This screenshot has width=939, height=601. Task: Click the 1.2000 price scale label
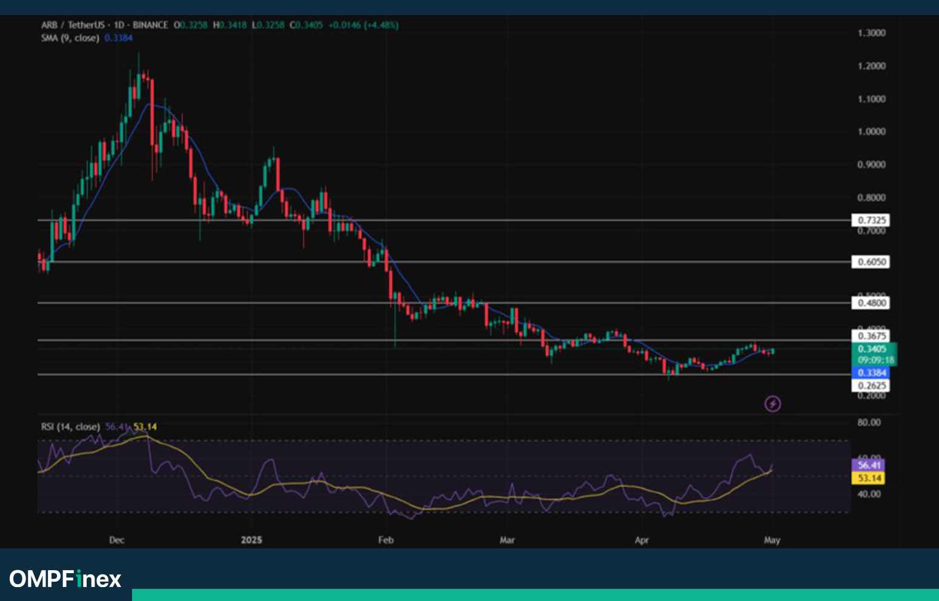(871, 66)
